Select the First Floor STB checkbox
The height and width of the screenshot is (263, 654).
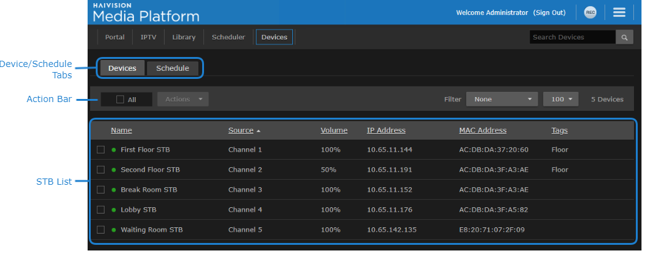click(x=101, y=150)
